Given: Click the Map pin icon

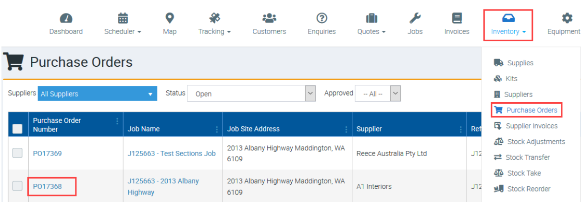Looking at the screenshot, I should coord(169,19).
